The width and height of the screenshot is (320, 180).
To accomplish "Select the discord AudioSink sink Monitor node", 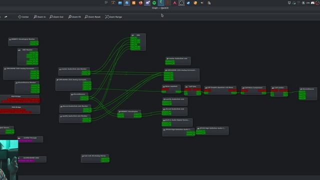I will coord(75,109).
